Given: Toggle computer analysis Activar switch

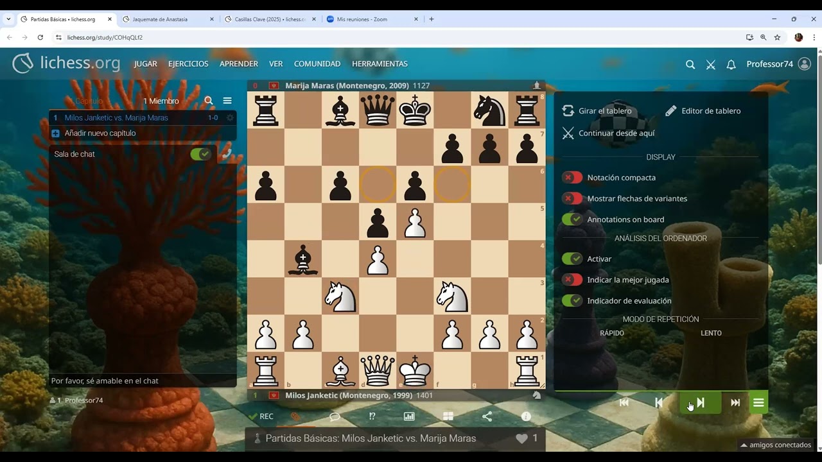Looking at the screenshot, I should pos(572,259).
